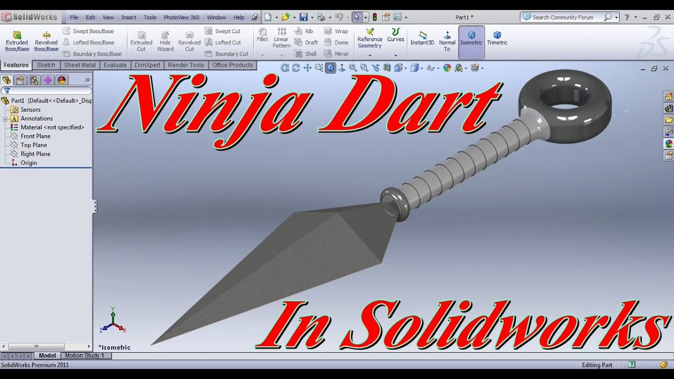Open the Open-file dropdown arrow

pyautogui.click(x=294, y=17)
